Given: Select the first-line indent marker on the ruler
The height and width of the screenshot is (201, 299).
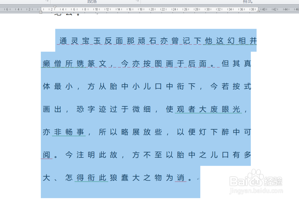Looking at the screenshot, I should (x=55, y=7).
